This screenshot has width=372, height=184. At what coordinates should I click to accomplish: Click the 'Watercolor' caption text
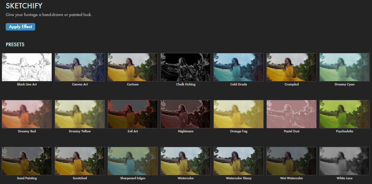click(x=186, y=178)
